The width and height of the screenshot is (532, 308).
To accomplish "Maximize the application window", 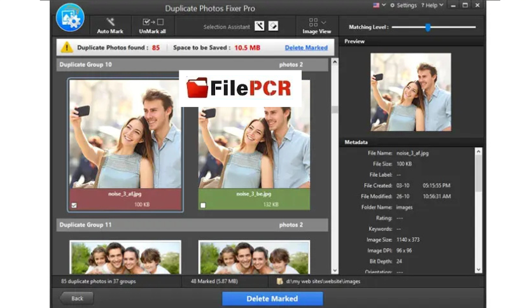I will pyautogui.click(x=465, y=5).
